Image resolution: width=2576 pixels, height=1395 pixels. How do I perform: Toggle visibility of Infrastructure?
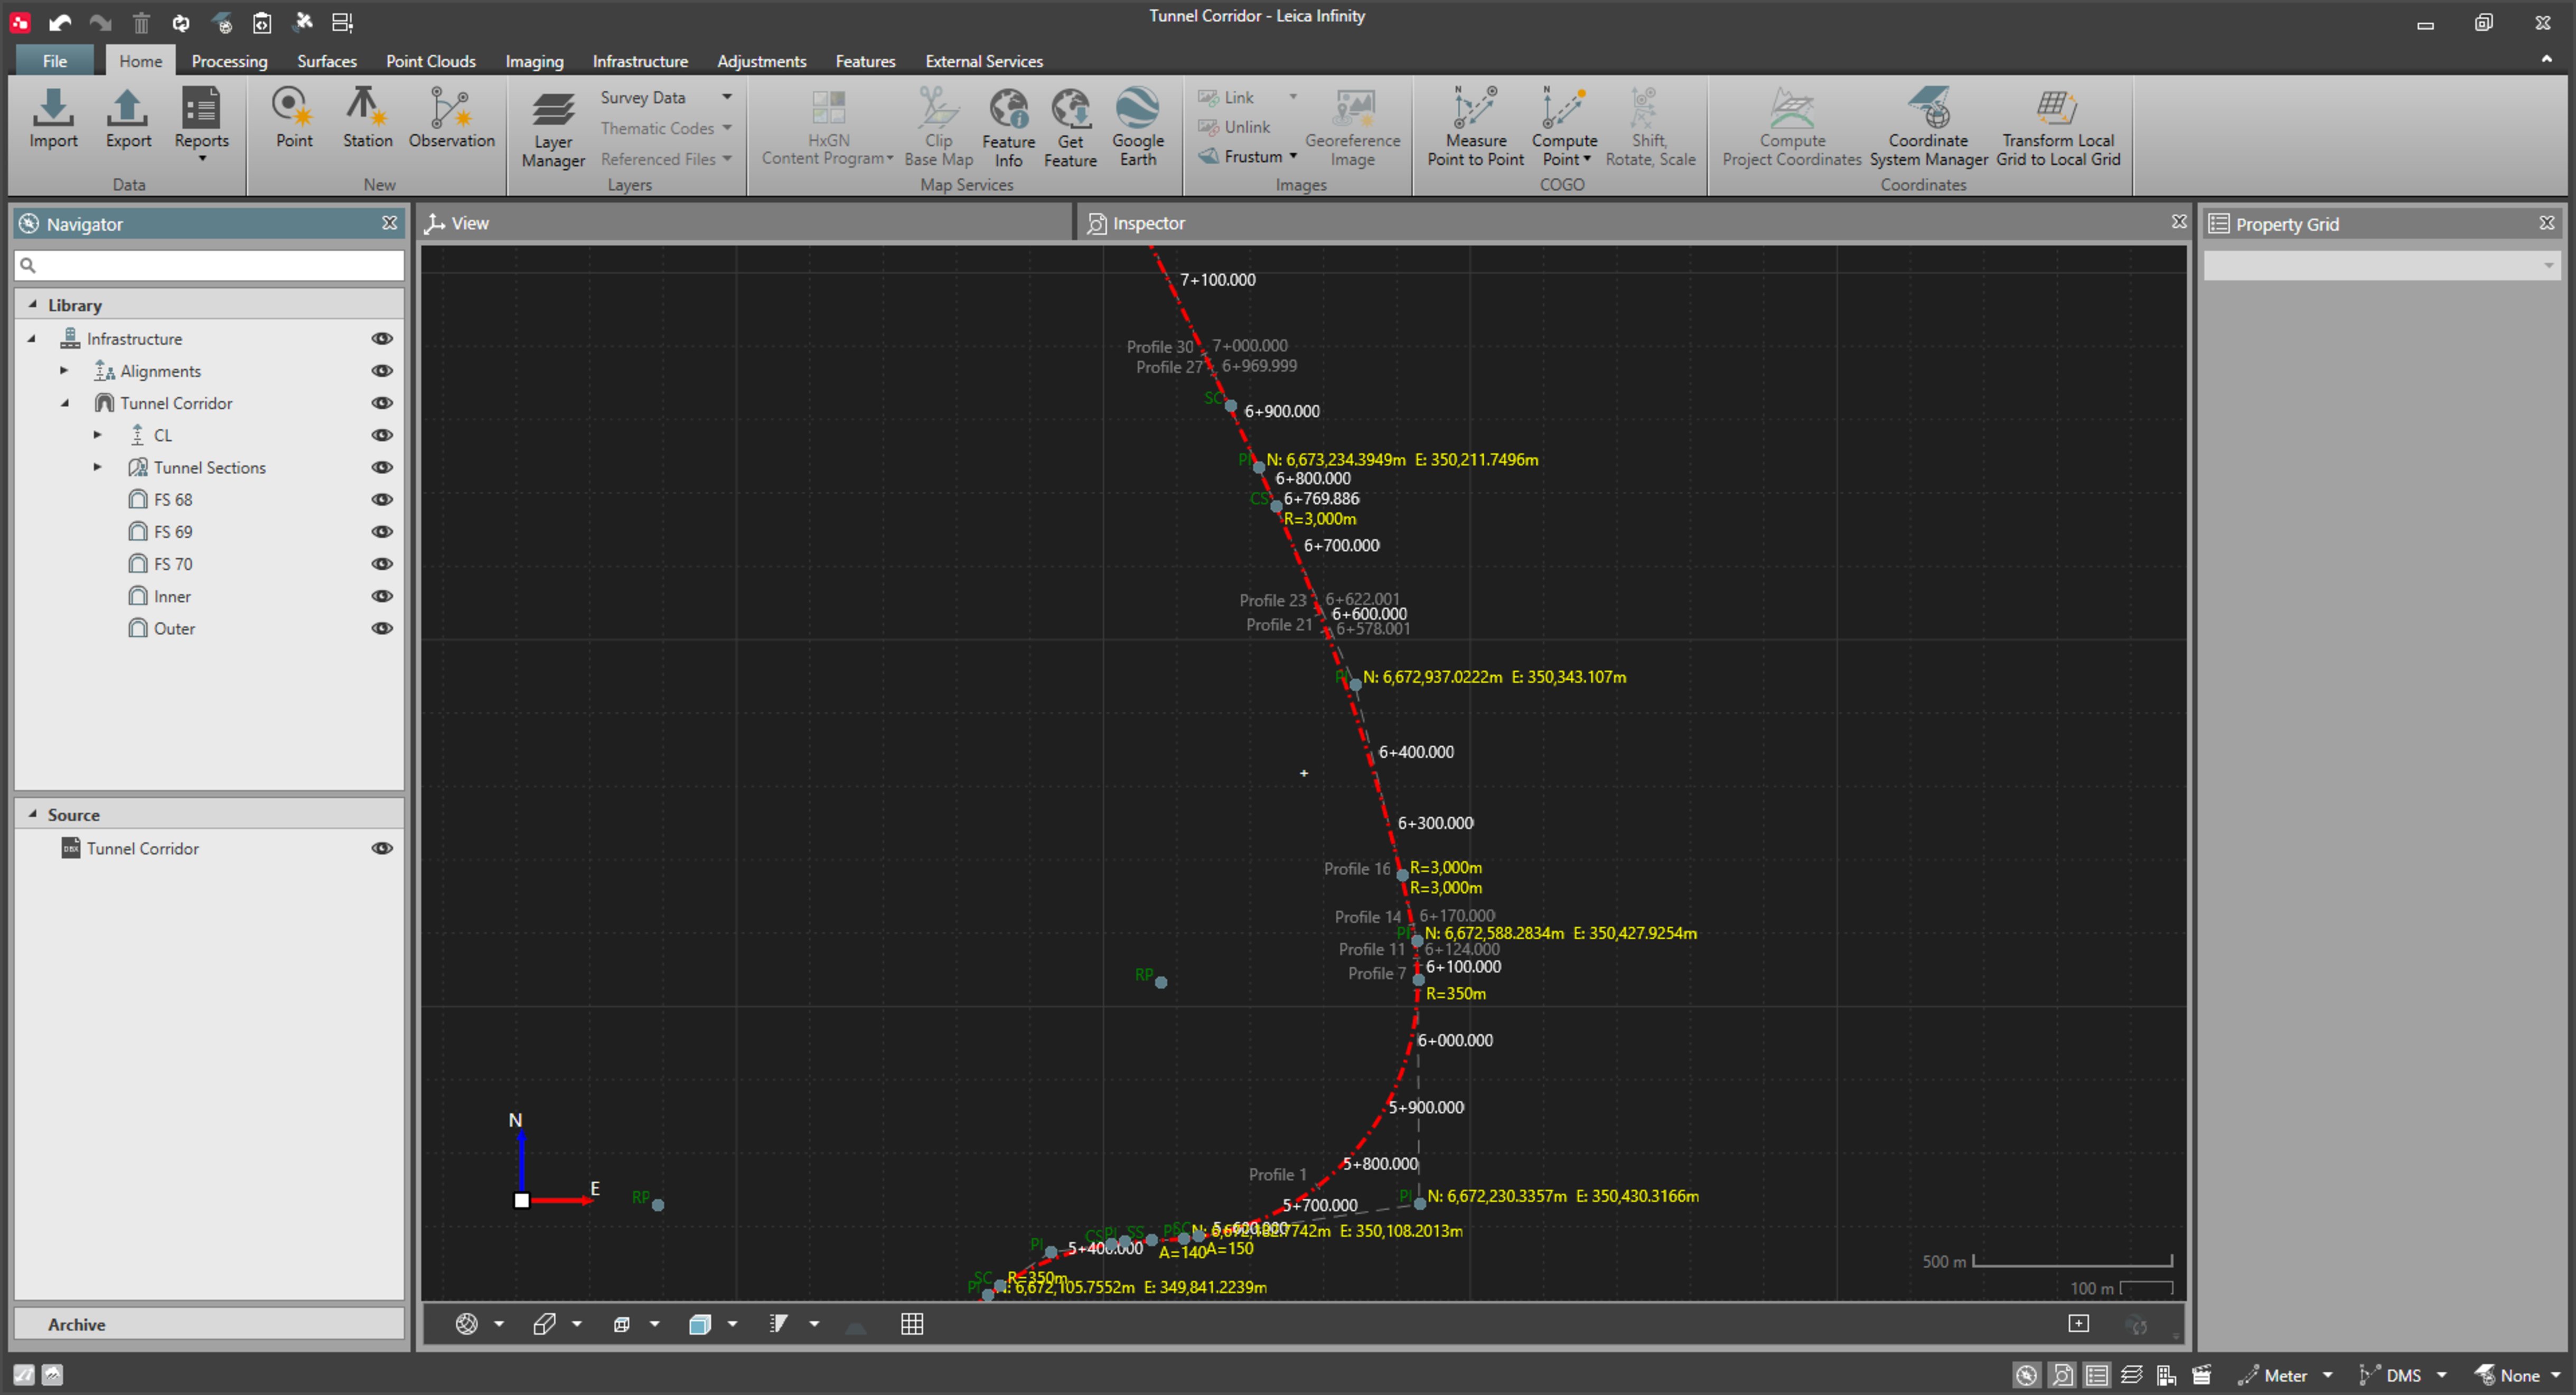(381, 338)
